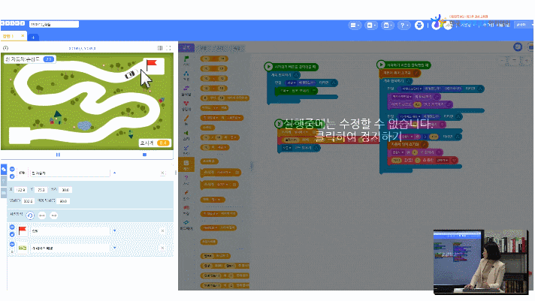Image resolution: width=535 pixels, height=301 pixels.
Task: Click the car object's name field
Action: (70, 173)
